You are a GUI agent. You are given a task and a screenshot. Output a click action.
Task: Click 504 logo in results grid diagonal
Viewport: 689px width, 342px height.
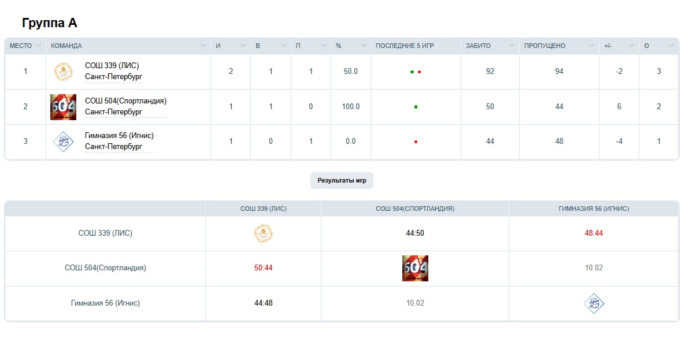pyautogui.click(x=415, y=269)
